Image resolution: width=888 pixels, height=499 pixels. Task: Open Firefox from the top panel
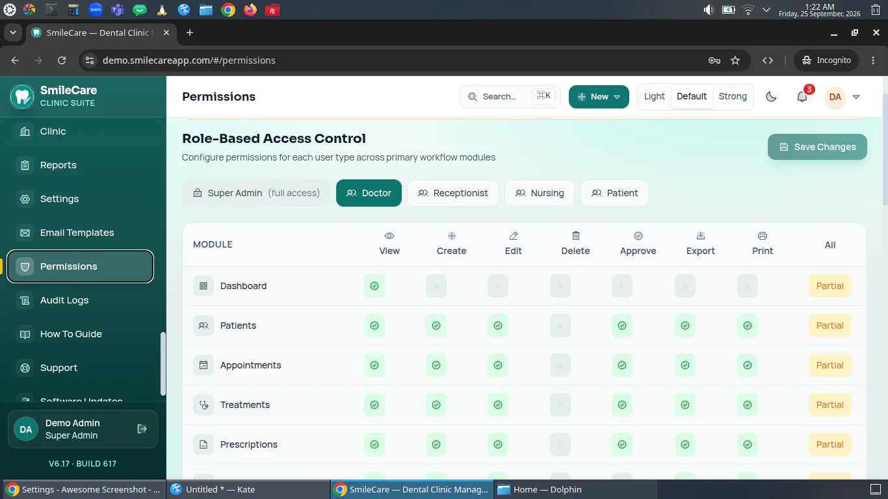click(x=250, y=10)
